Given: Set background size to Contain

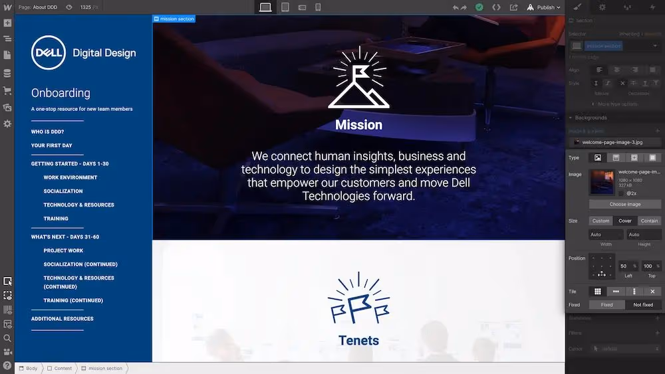Looking at the screenshot, I should [x=649, y=221].
